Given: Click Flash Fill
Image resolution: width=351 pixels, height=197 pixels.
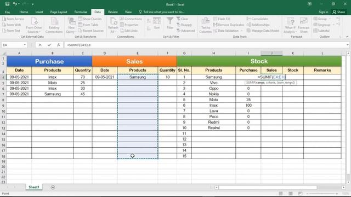Looking at the screenshot, I should tap(222, 19).
